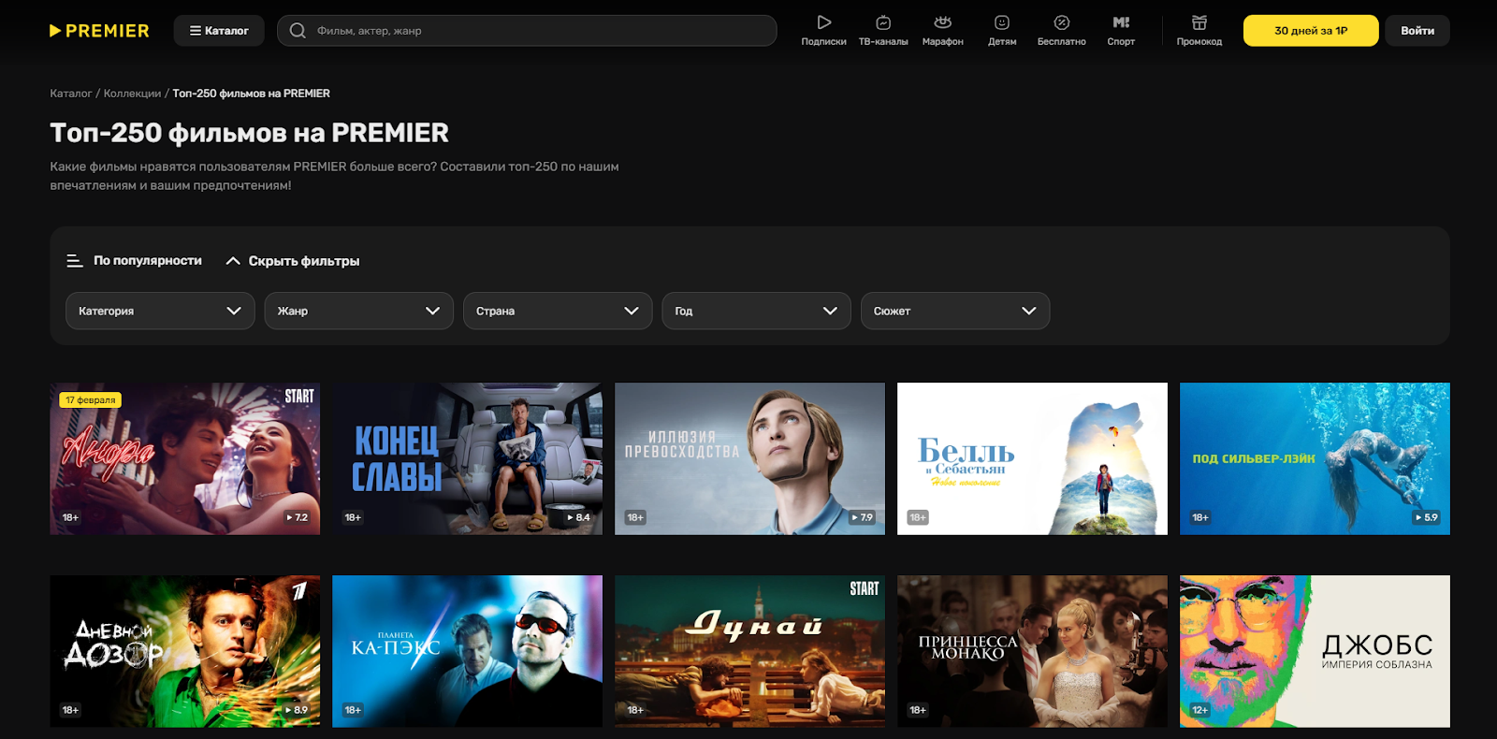Open Под Сильвер-Лэйк movie thumbnail

point(1315,458)
